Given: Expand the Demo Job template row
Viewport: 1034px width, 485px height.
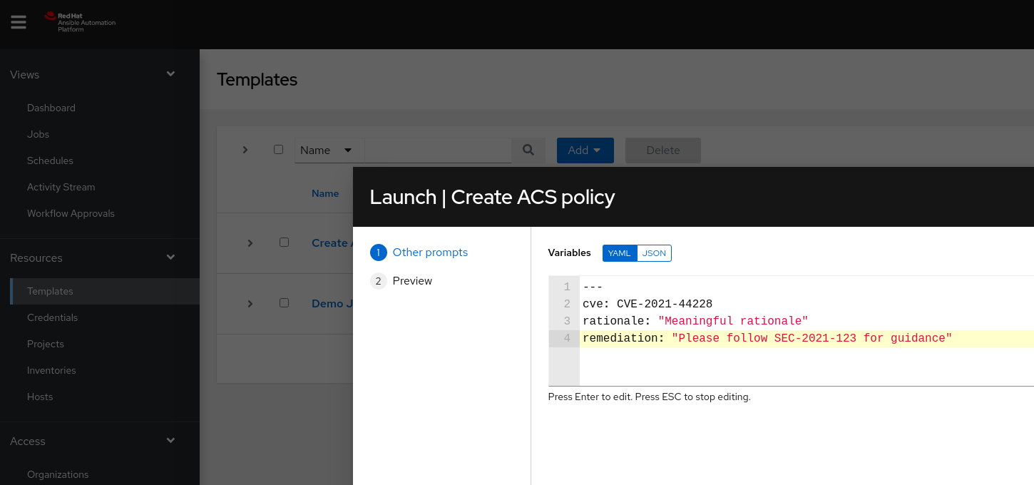Looking at the screenshot, I should pos(250,304).
